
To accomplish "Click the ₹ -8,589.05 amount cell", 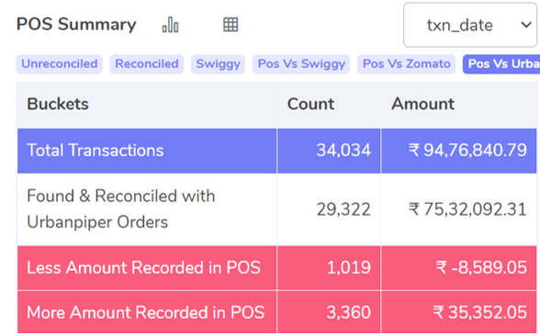I will (481, 267).
